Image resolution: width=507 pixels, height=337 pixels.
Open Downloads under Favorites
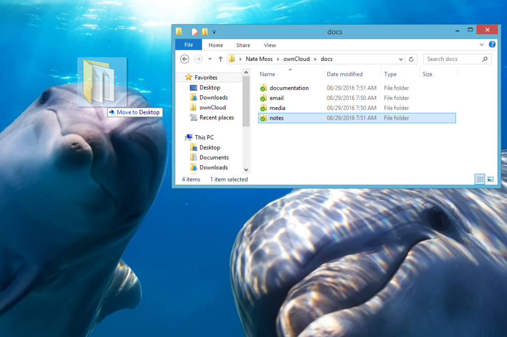click(x=213, y=97)
